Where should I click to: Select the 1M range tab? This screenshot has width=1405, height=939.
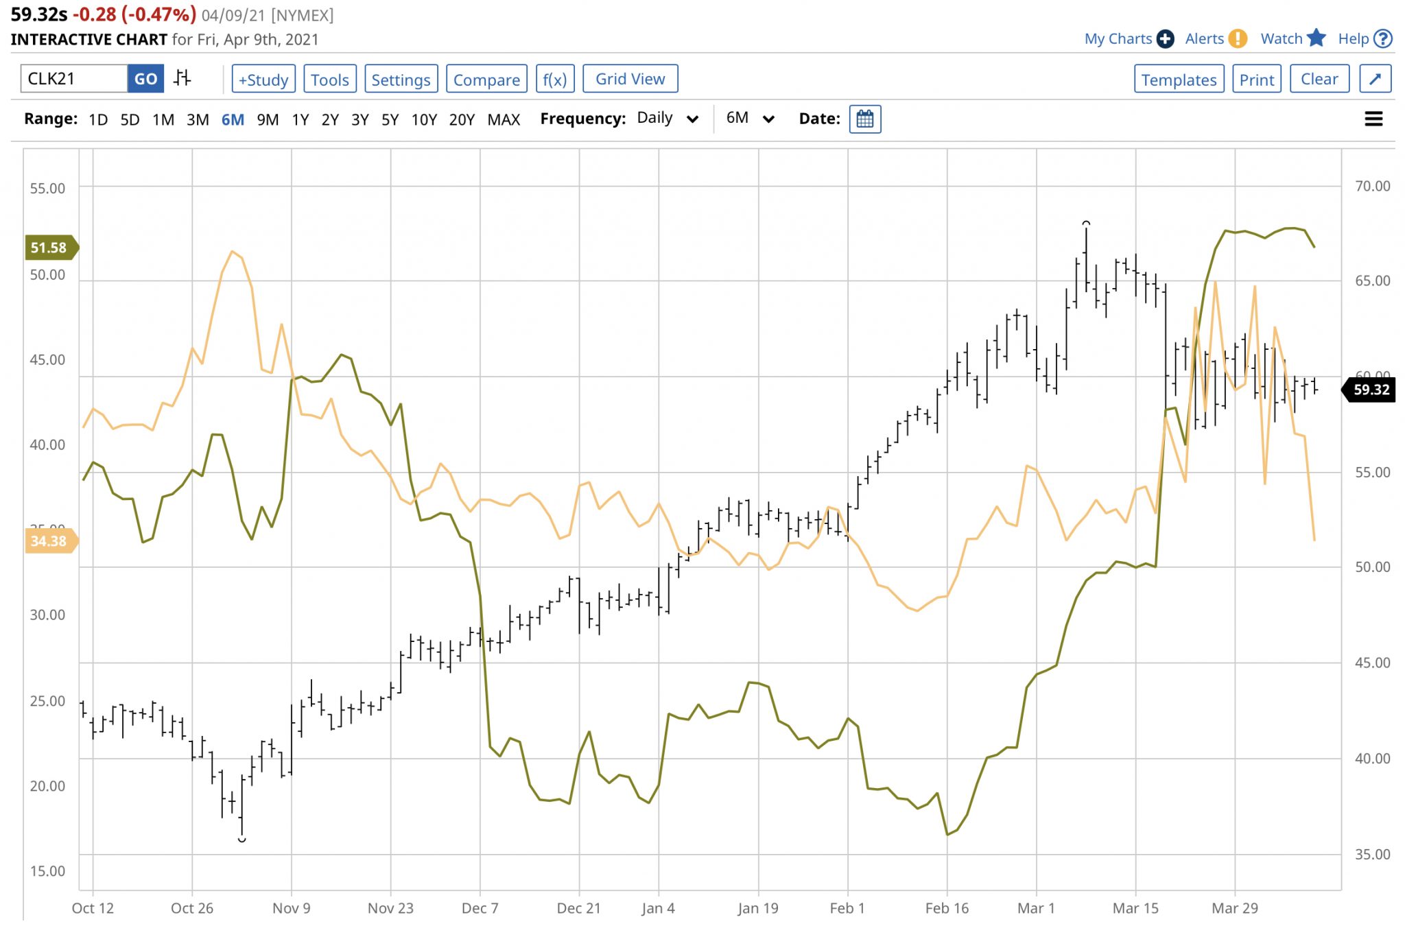tap(164, 119)
